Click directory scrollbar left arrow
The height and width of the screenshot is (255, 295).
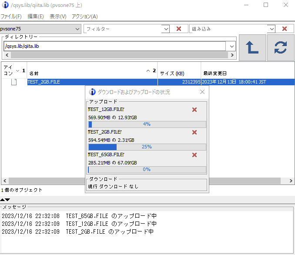pyautogui.click(x=7, y=55)
